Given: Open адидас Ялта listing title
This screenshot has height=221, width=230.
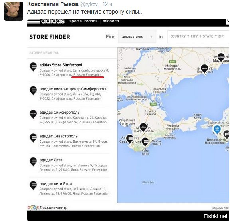Looking at the screenshot, I should coord(51,160).
